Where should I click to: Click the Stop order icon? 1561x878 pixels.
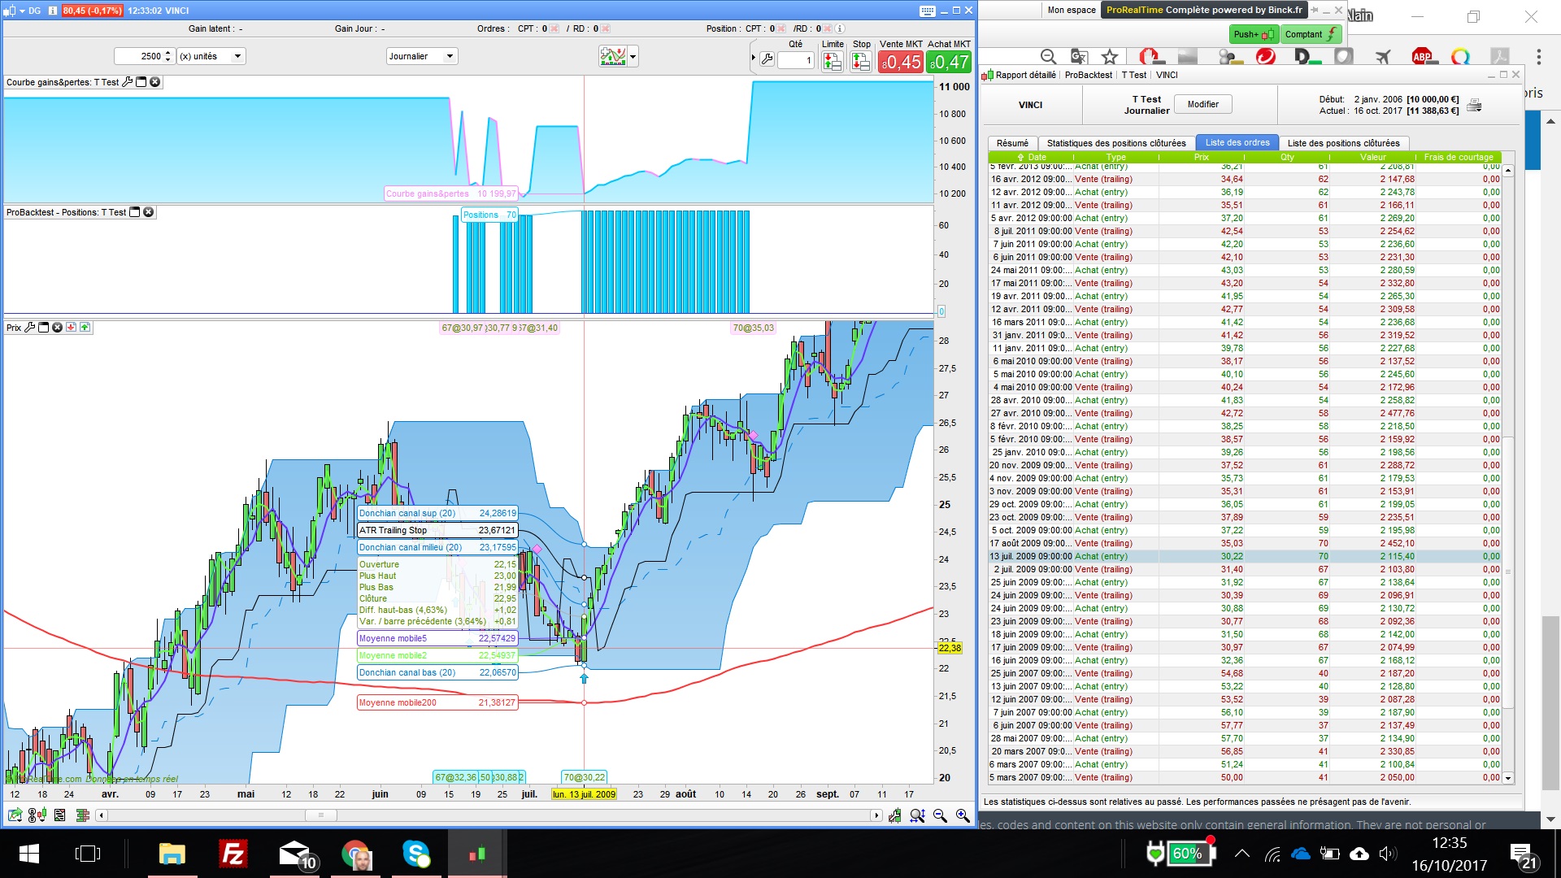860,62
